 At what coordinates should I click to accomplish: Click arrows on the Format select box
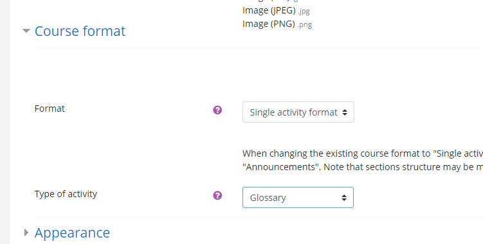[x=345, y=112]
